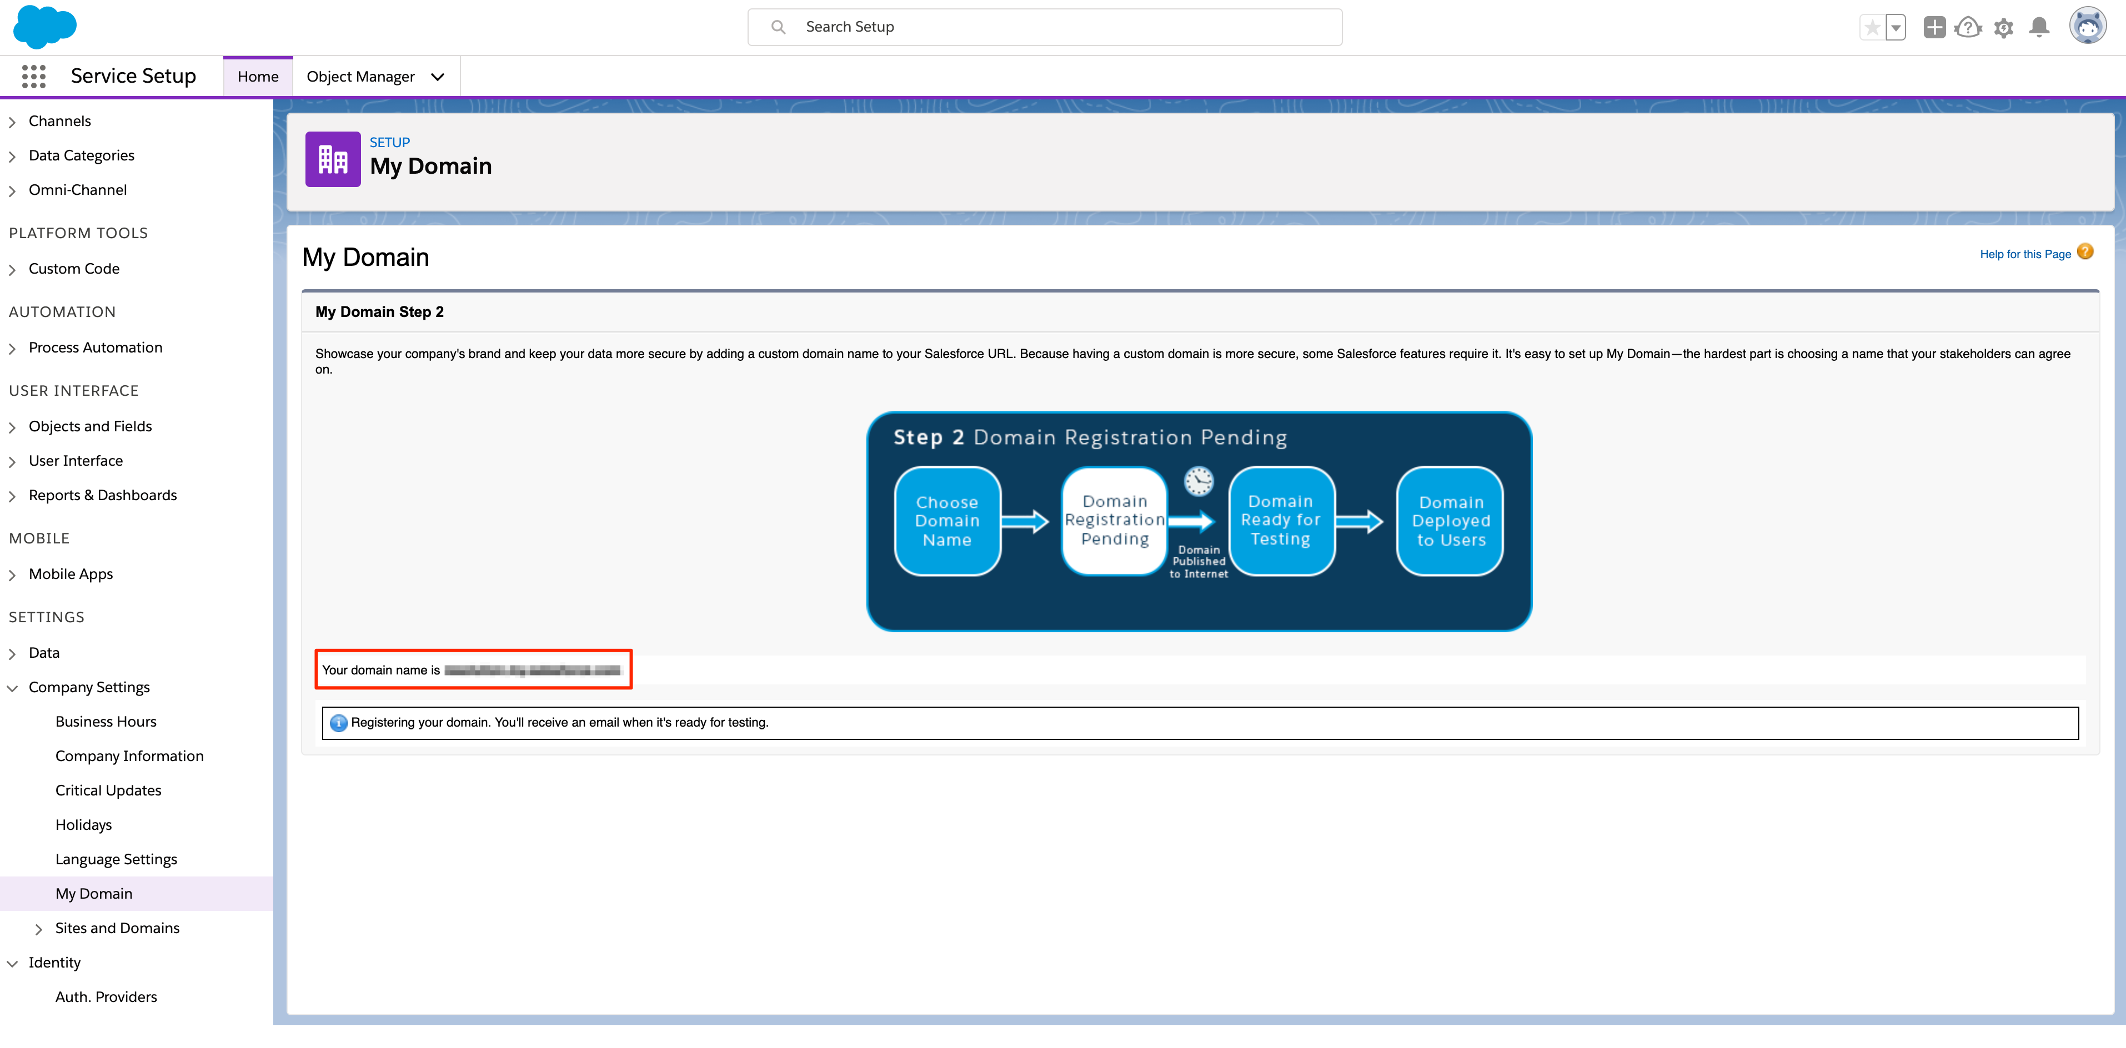Open the Object Manager dropdown chevron
This screenshot has height=1048, width=2126.
click(x=438, y=77)
